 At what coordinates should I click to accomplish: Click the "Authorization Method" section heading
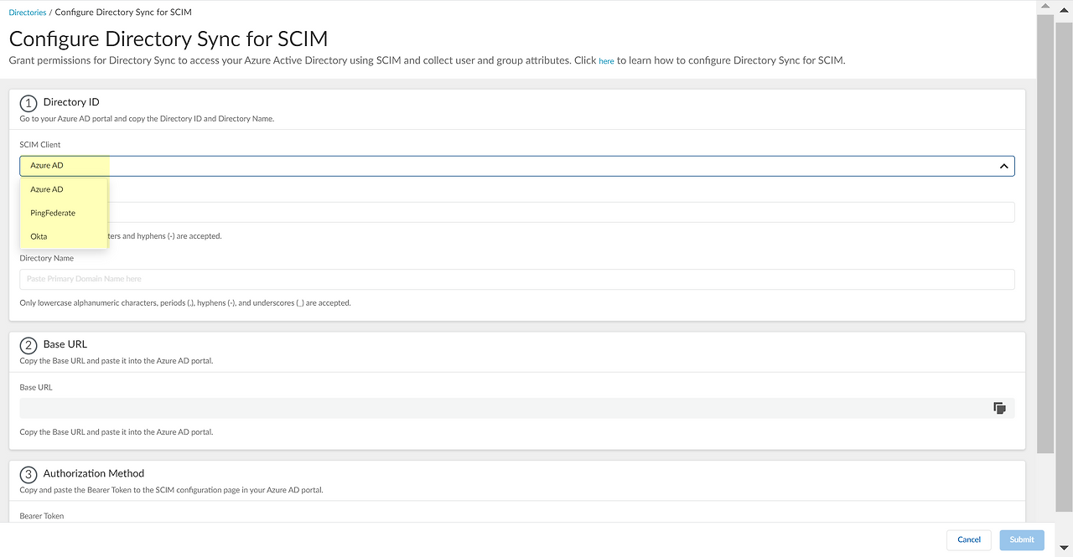click(94, 473)
